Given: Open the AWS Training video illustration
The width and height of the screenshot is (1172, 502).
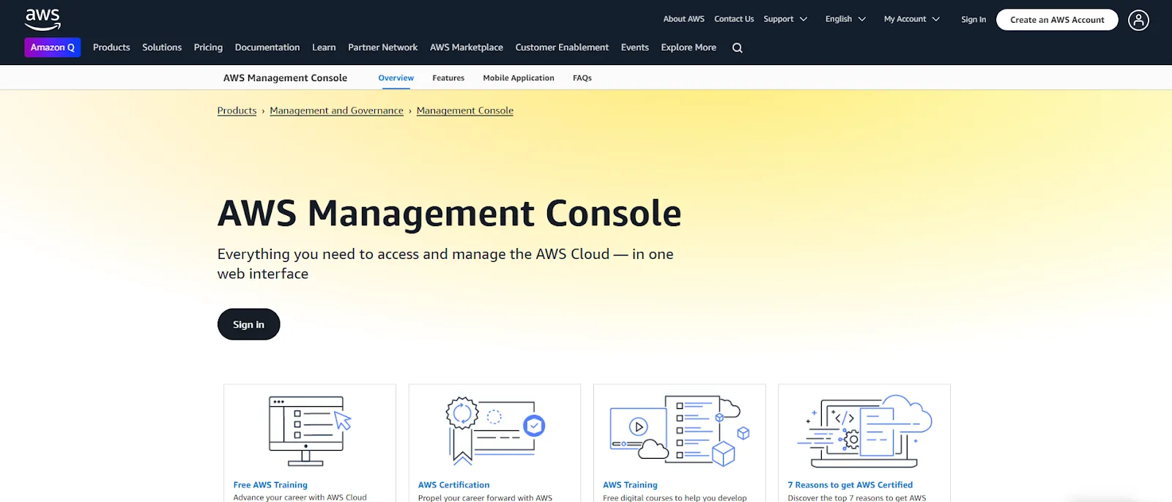Looking at the screenshot, I should pyautogui.click(x=680, y=431).
